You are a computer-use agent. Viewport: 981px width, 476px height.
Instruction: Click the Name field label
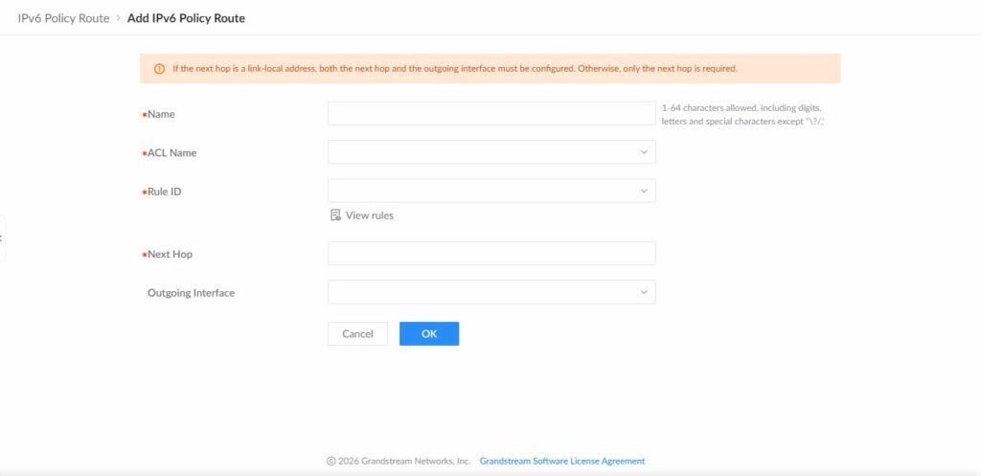(x=161, y=115)
